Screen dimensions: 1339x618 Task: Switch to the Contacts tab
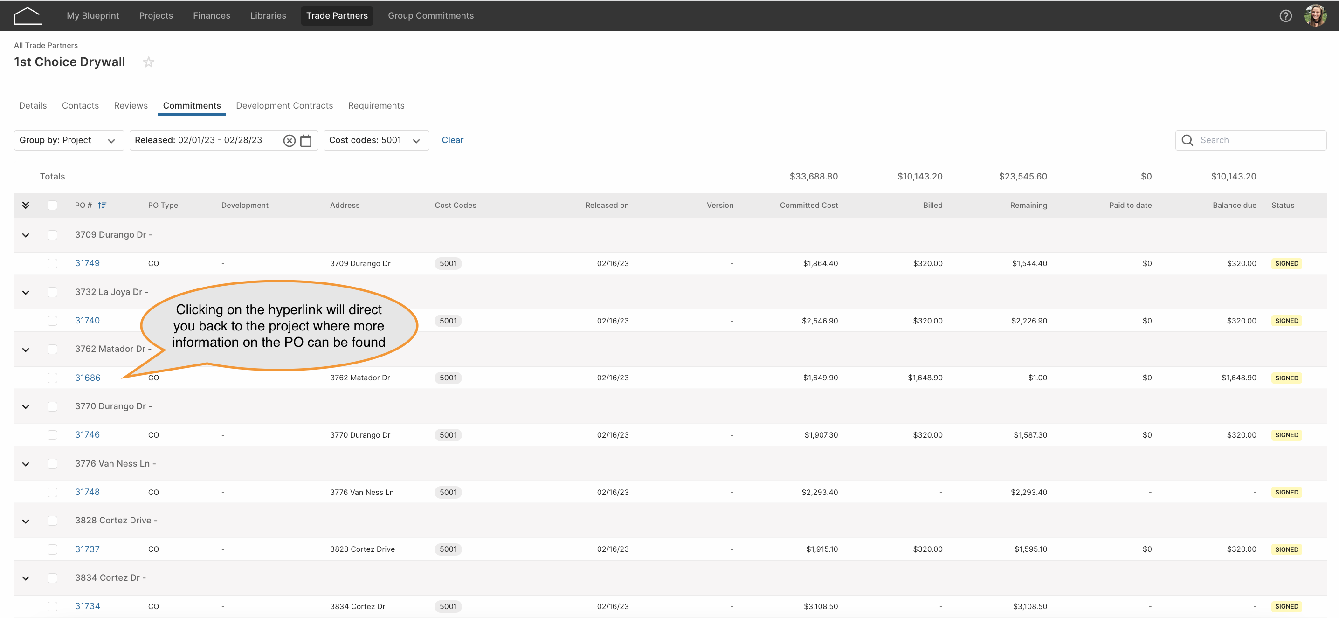(80, 105)
